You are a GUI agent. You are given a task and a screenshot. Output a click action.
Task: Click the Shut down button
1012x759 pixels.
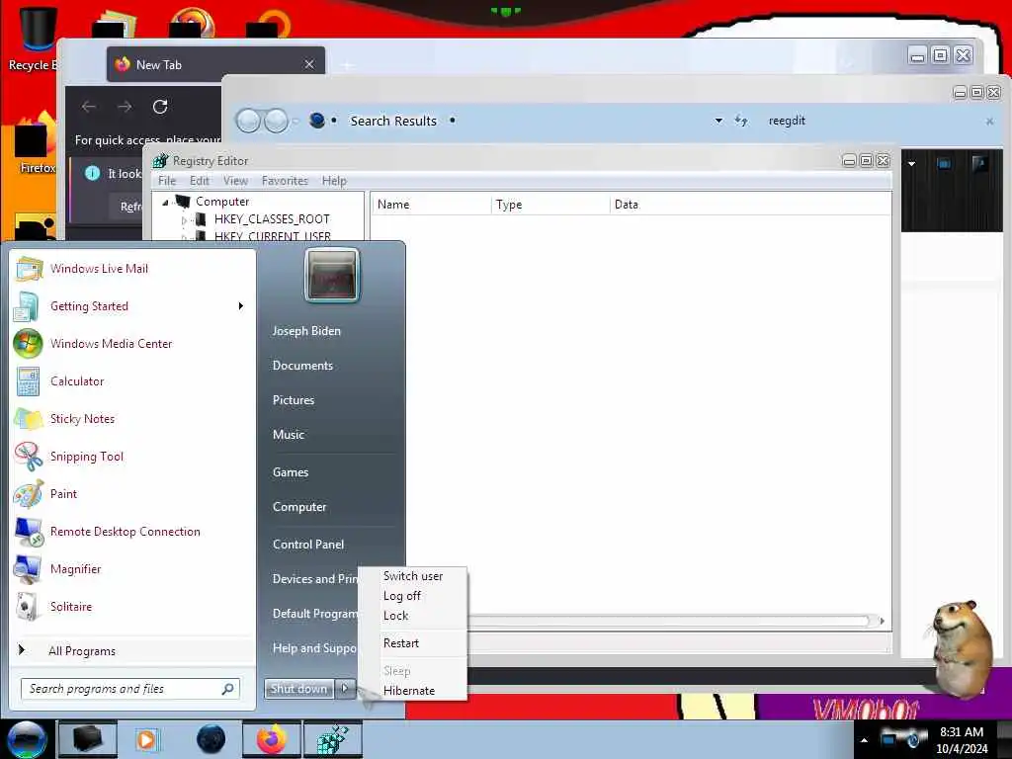tap(298, 689)
